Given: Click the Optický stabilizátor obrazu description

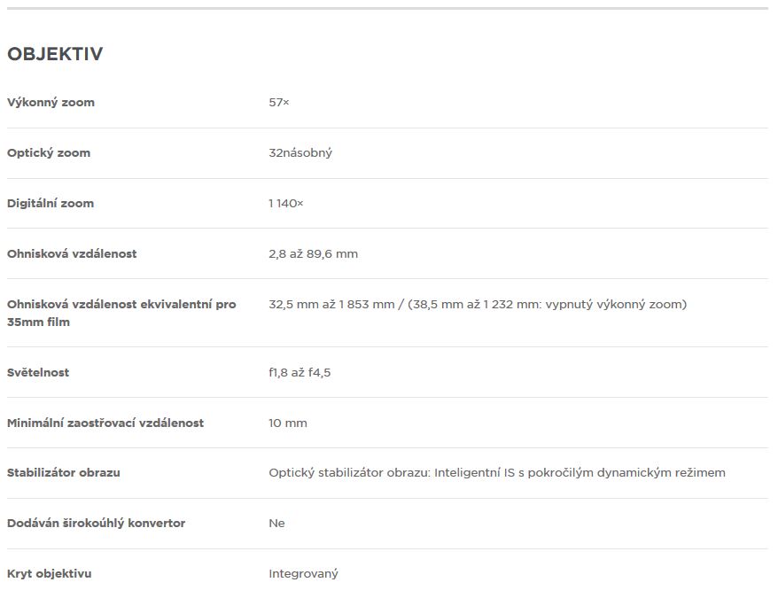Looking at the screenshot, I should pyautogui.click(x=497, y=473).
